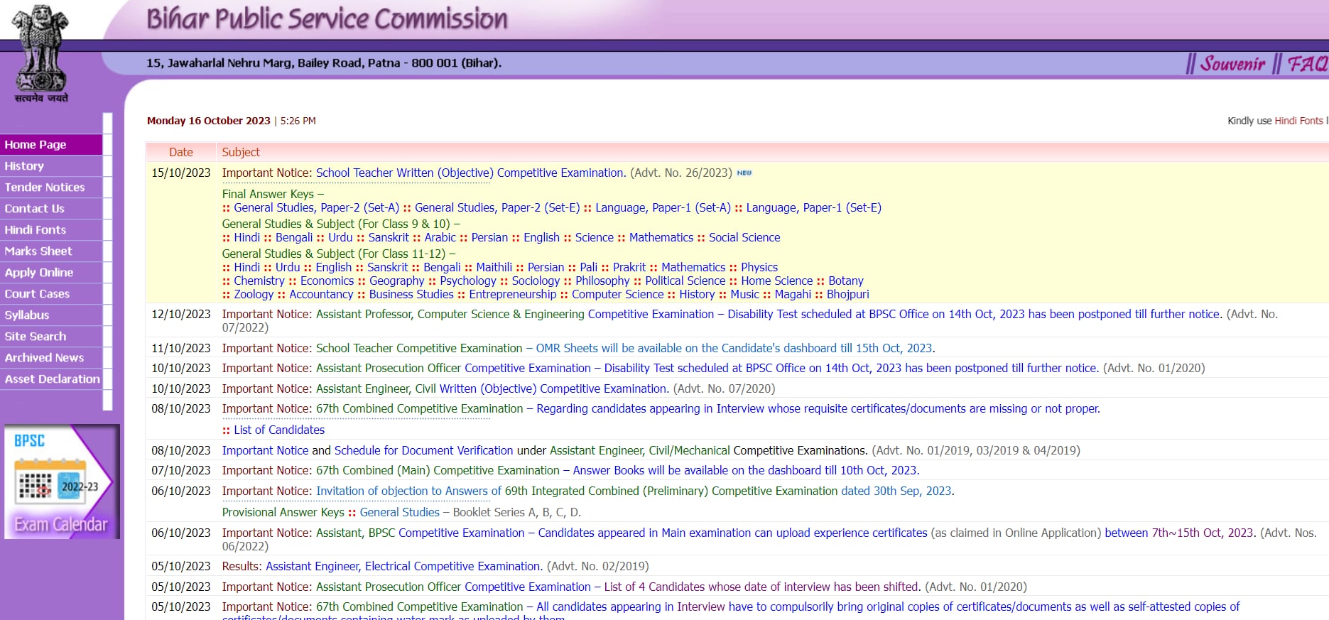1329x620 pixels.
Task: Open Court Cases menu entry
Action: tap(51, 293)
